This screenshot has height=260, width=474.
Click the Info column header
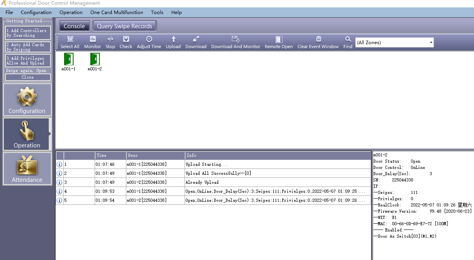(x=278, y=155)
